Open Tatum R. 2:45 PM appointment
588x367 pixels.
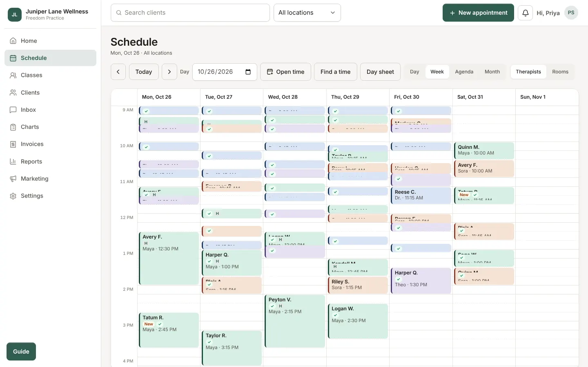click(169, 330)
